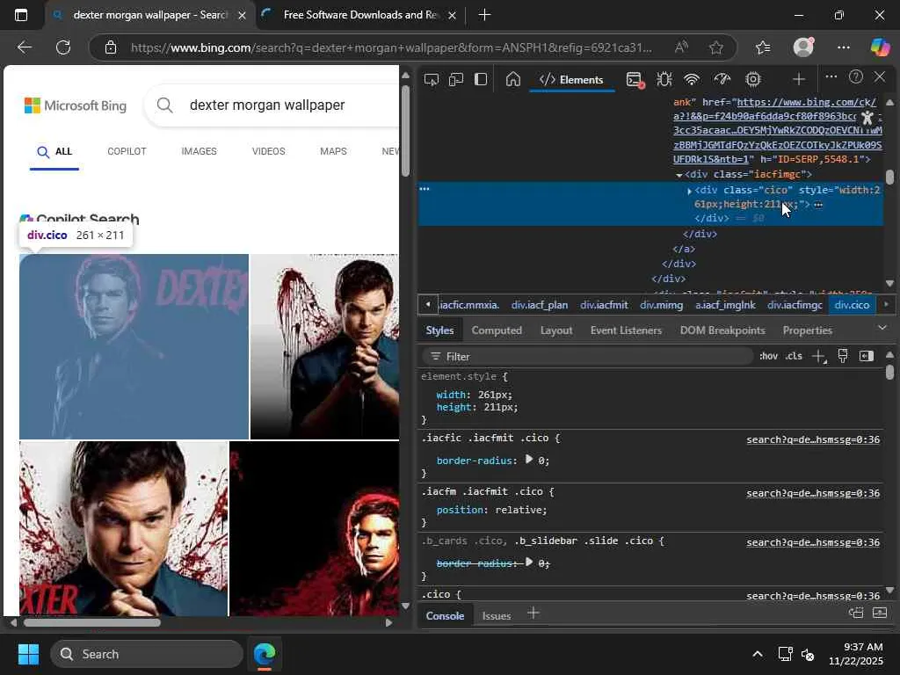The height and width of the screenshot is (675, 900).
Task: Collapse the div class iacfimgc node
Action: coord(679,175)
